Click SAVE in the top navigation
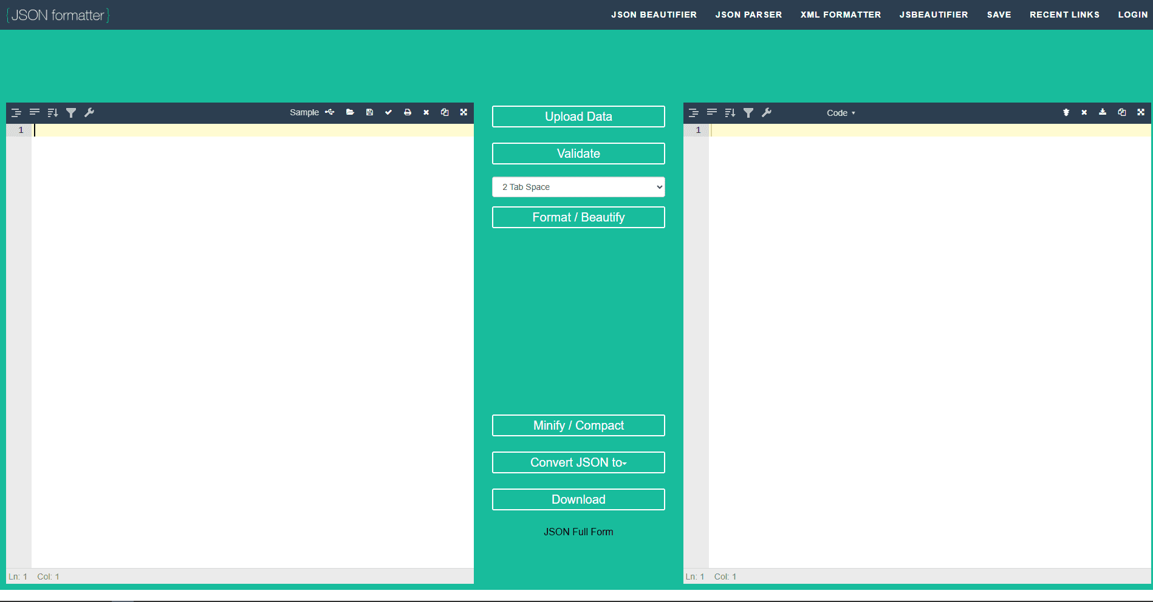 click(x=999, y=15)
